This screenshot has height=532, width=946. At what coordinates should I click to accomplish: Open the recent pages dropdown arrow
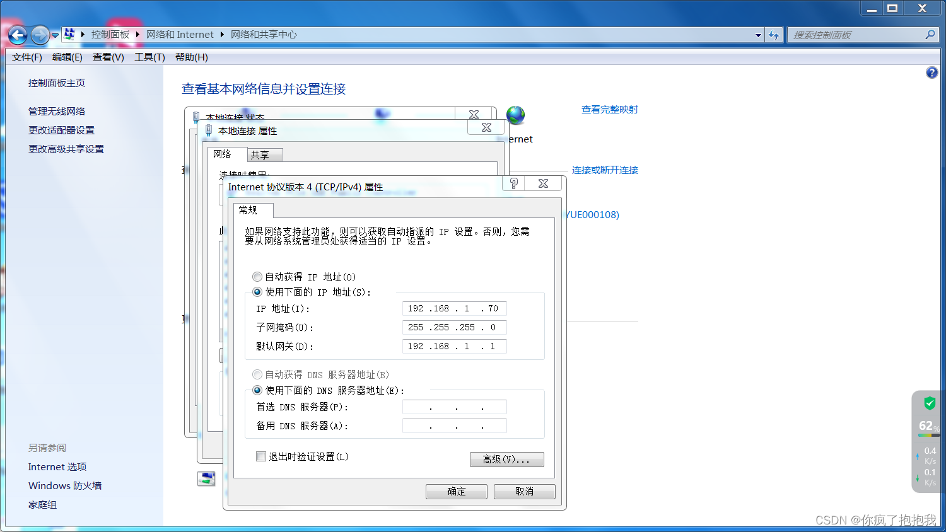(55, 35)
